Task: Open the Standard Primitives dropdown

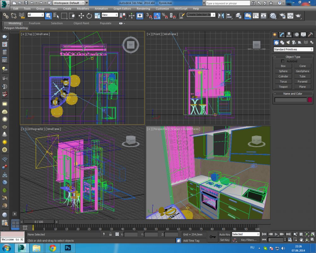Action: tap(293, 49)
